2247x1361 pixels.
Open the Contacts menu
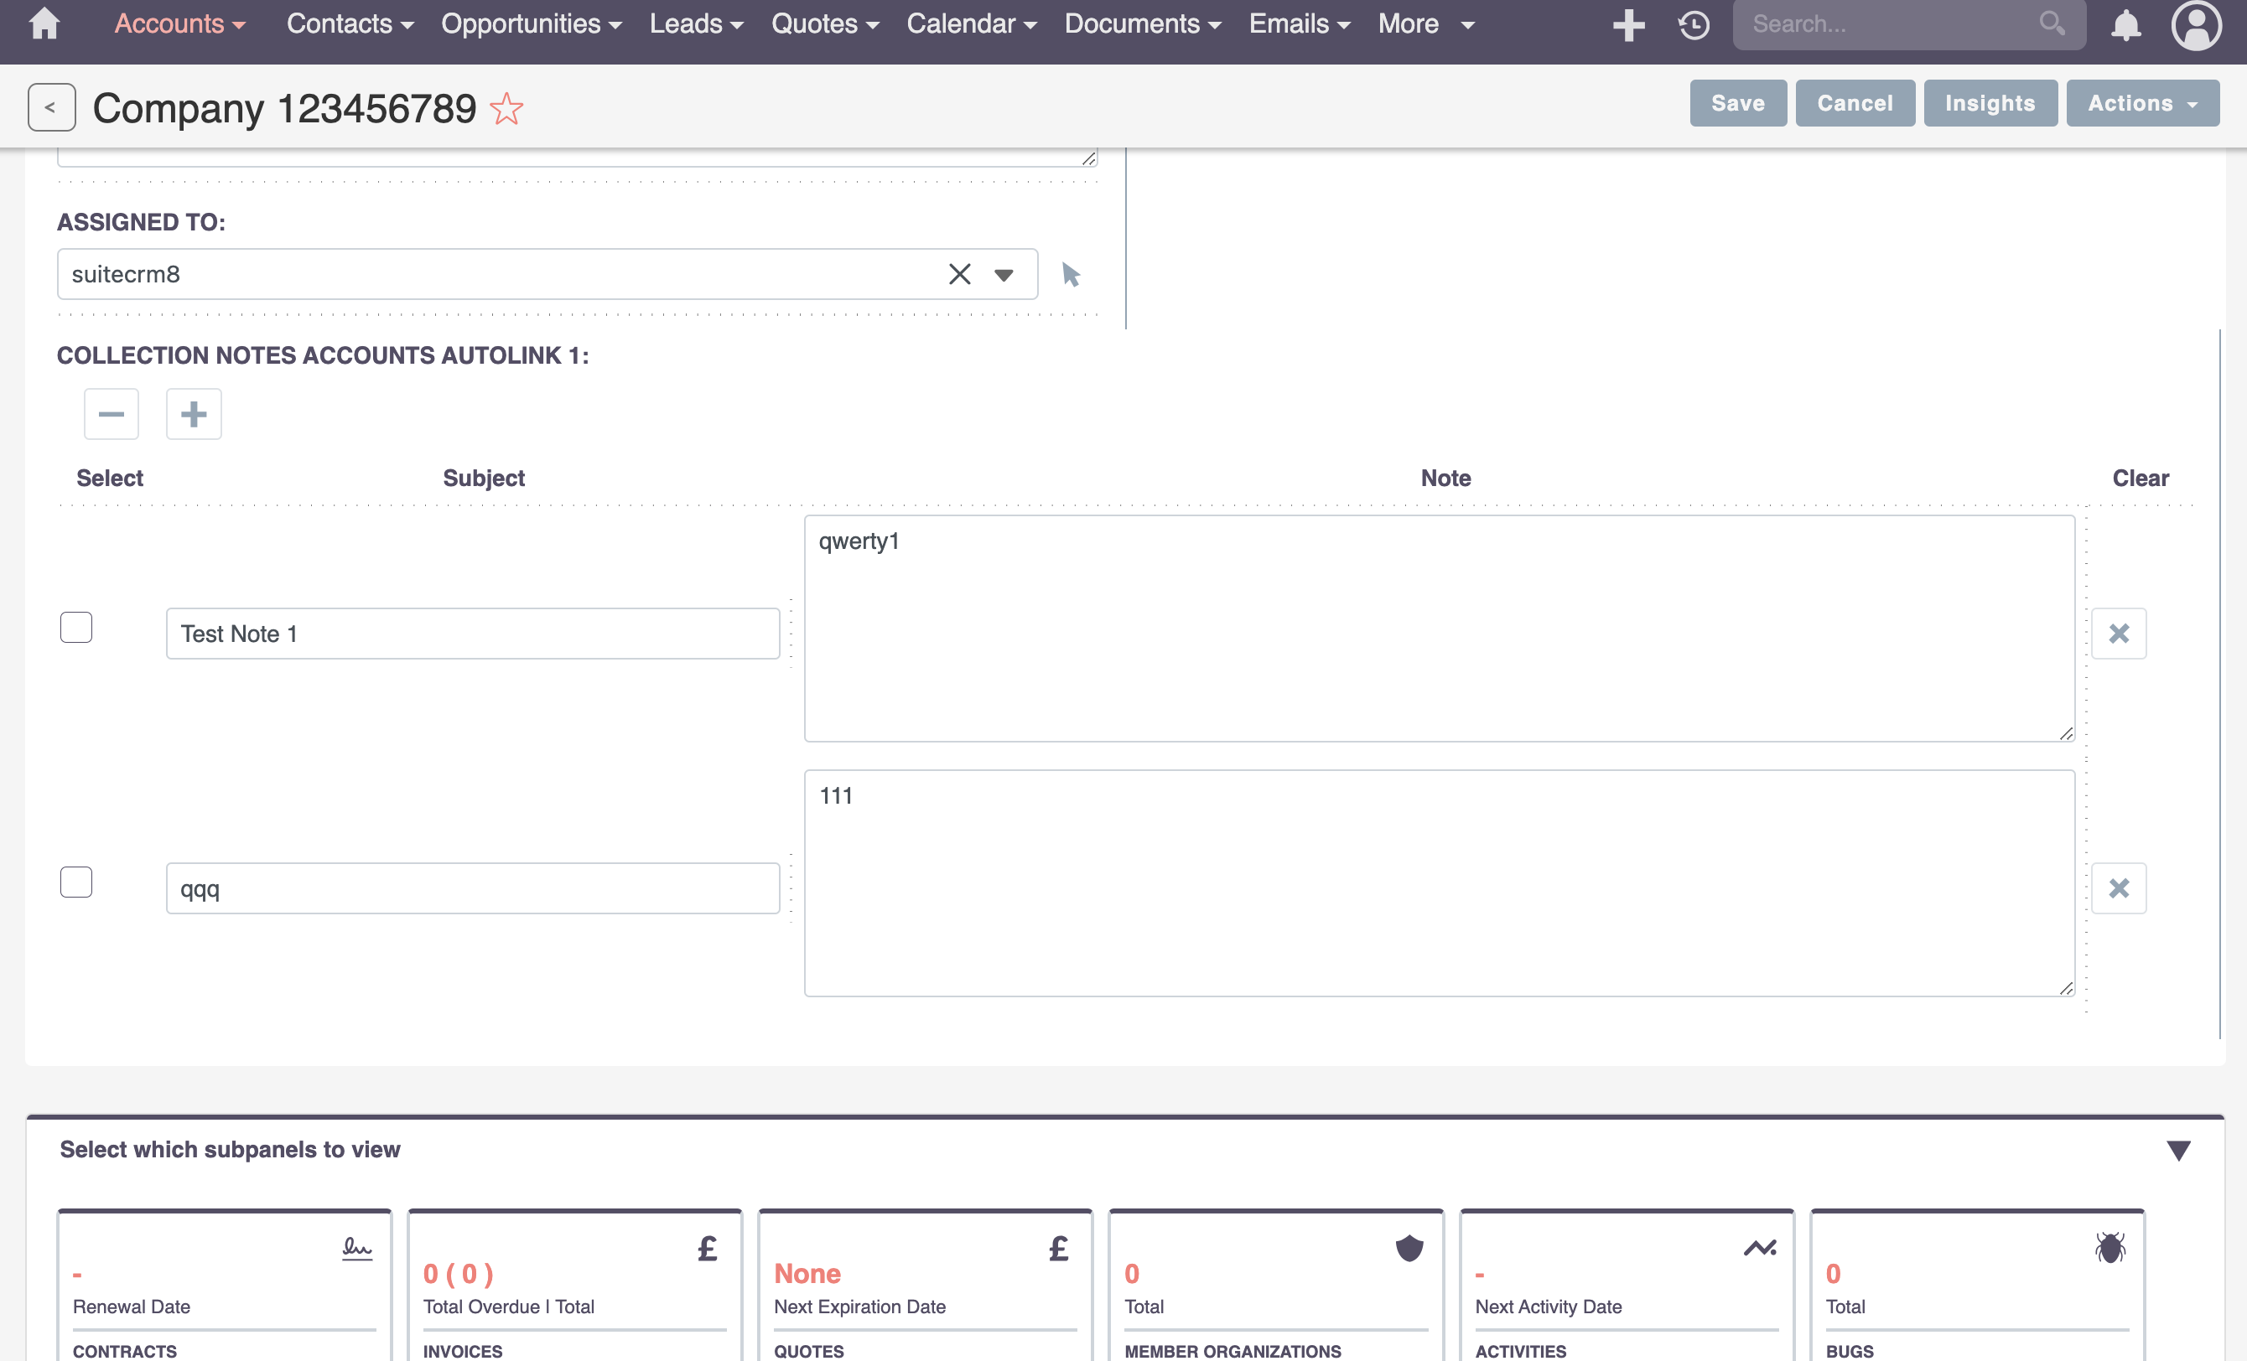click(x=350, y=23)
